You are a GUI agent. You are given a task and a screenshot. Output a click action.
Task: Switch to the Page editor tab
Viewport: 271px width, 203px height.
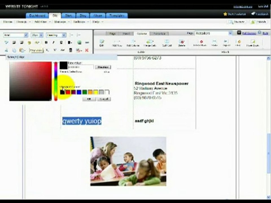113,34
